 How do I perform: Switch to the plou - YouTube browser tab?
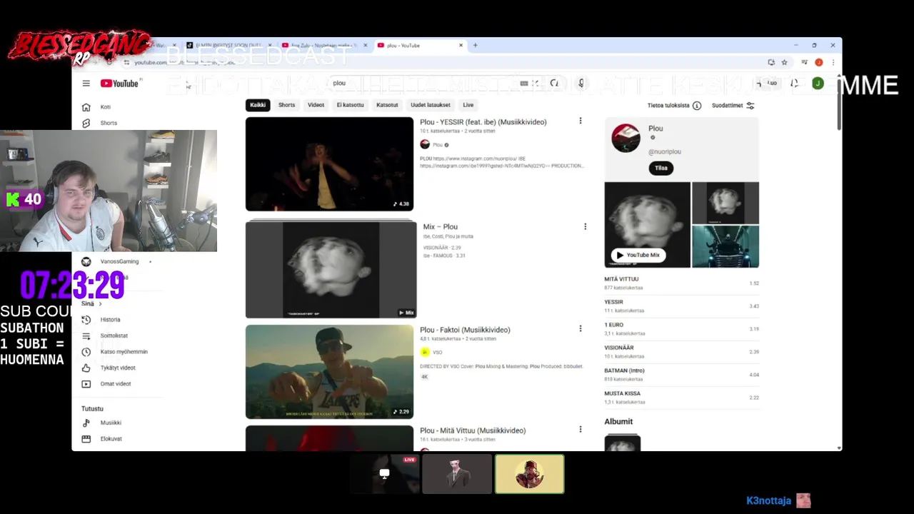pos(418,46)
